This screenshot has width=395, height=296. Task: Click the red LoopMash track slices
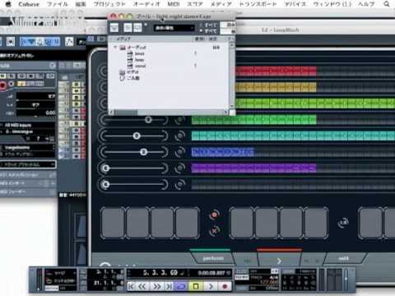pyautogui.click(x=276, y=71)
